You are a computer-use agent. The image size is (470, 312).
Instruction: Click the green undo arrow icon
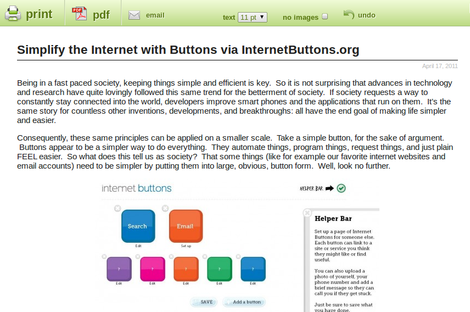click(x=349, y=15)
